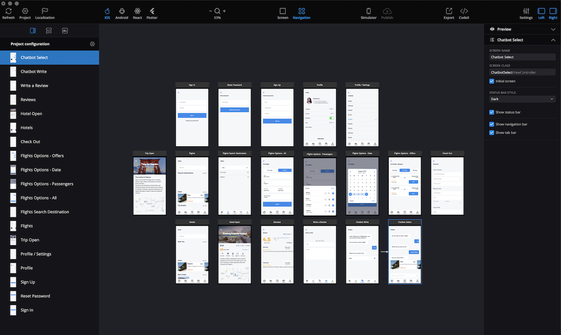
Task: Hide the Right panel
Action: click(553, 13)
